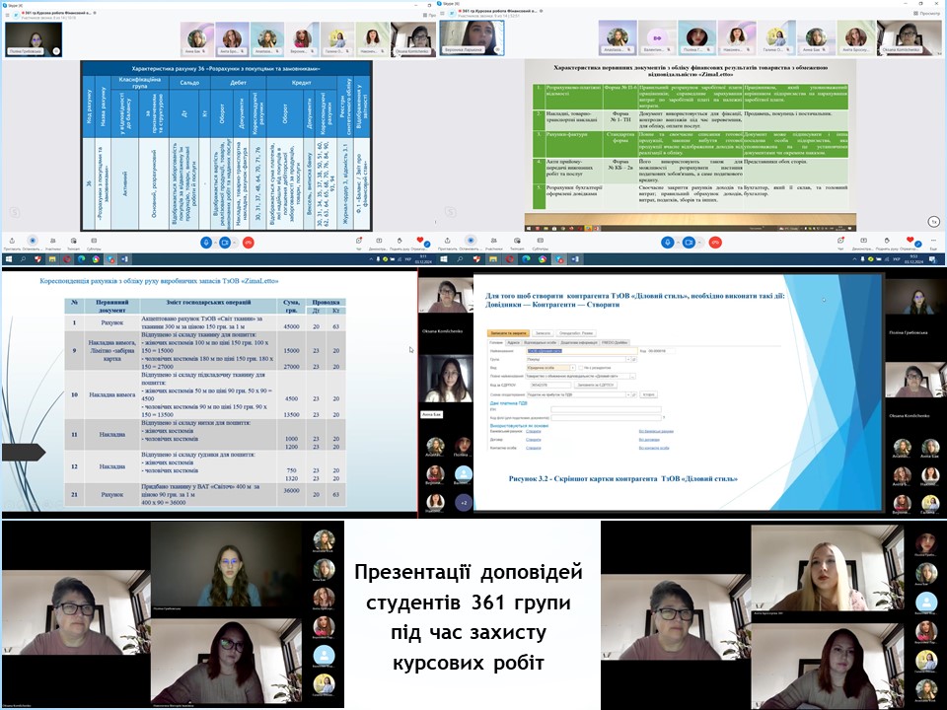Open heart reactions in the left Skype window
This screenshot has width=947, height=710.
pos(420,241)
